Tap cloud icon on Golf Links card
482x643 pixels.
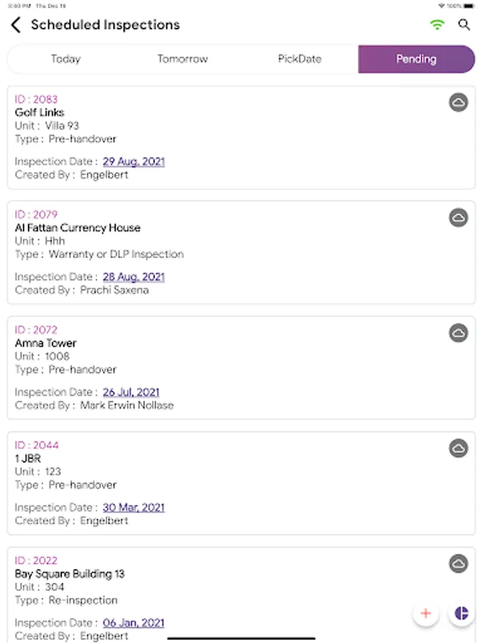click(x=458, y=103)
